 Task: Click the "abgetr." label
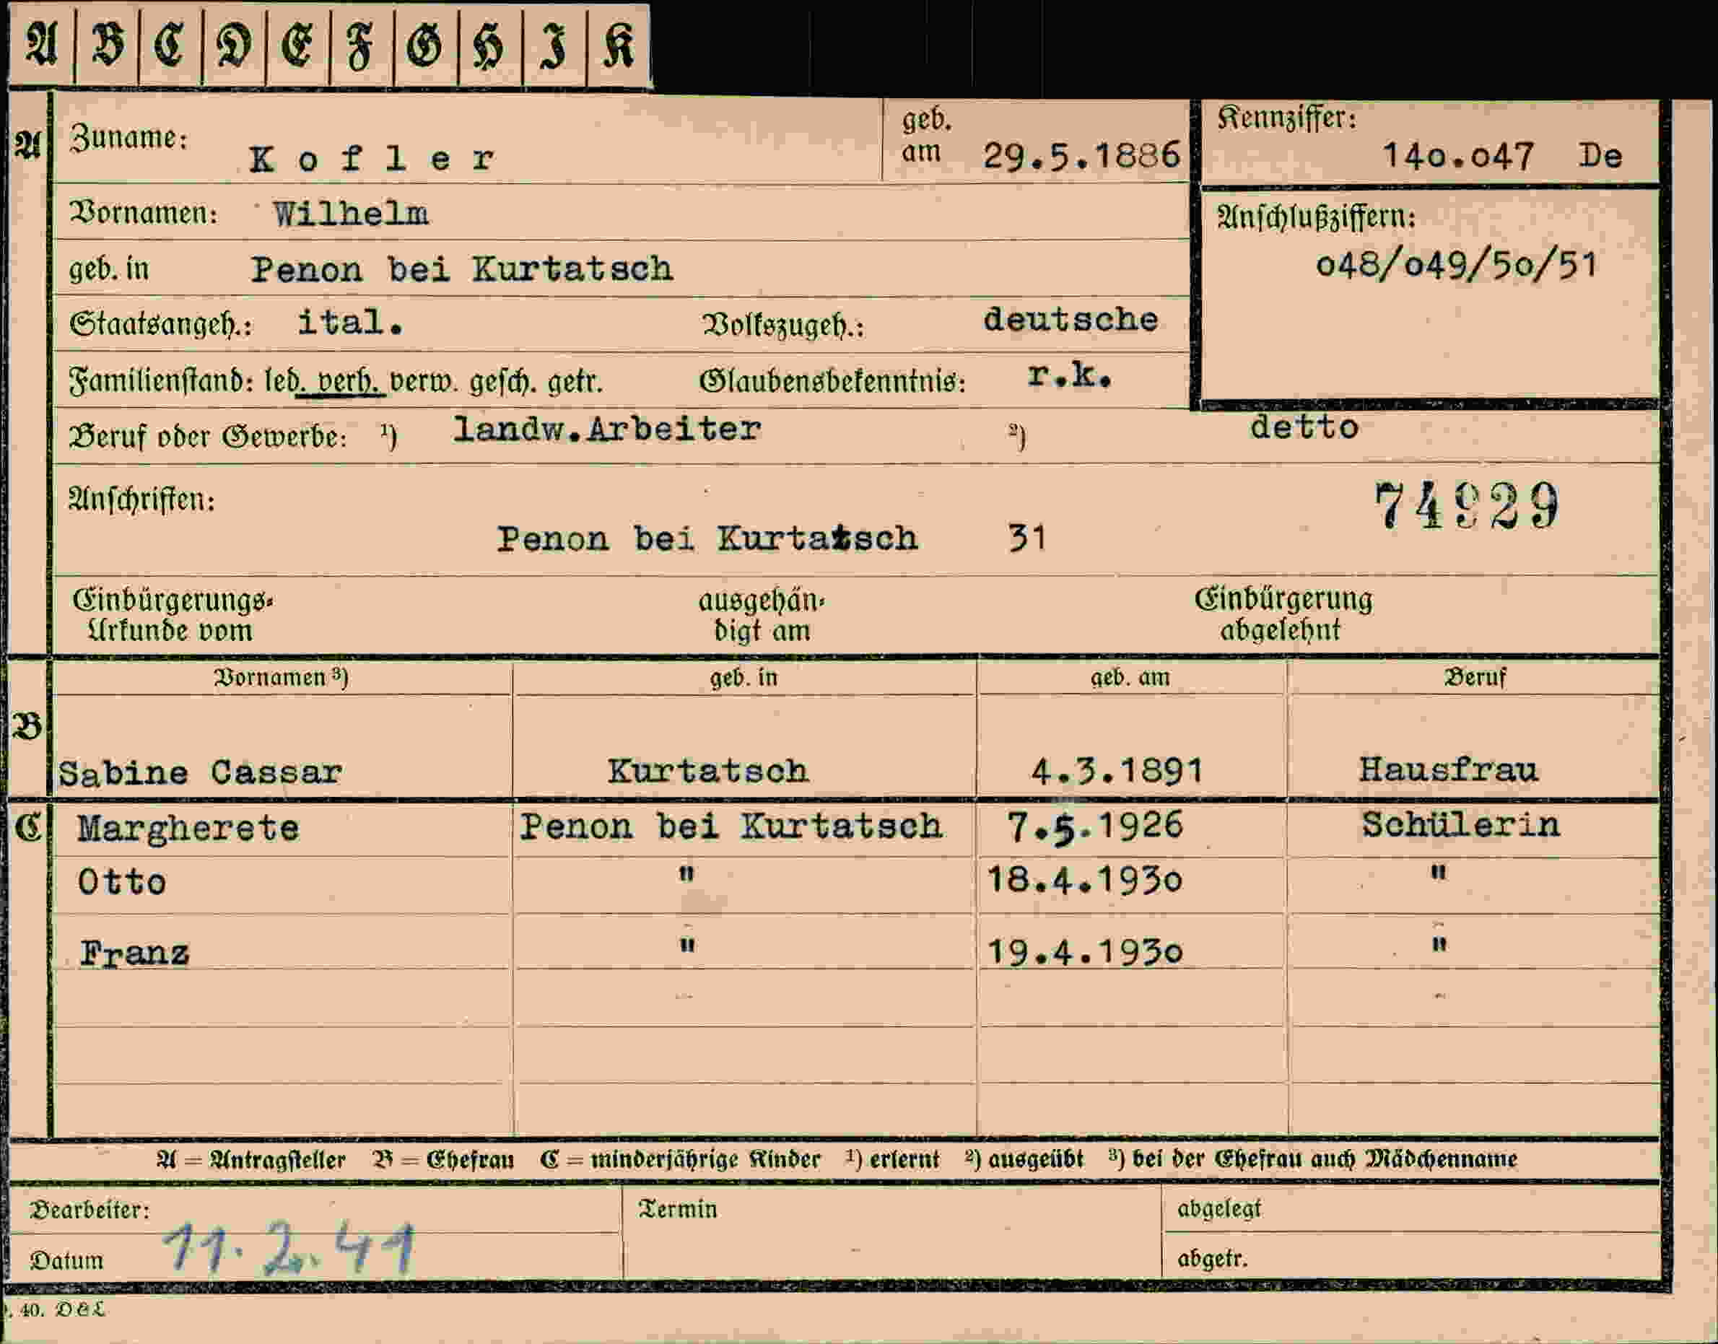pyautogui.click(x=1213, y=1259)
